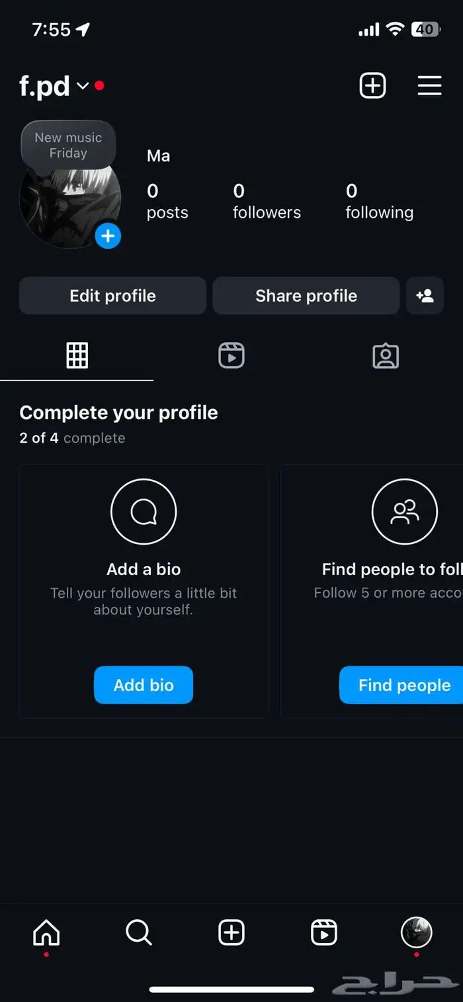
Task: Switch to the posts grid tab
Action: [x=77, y=356]
